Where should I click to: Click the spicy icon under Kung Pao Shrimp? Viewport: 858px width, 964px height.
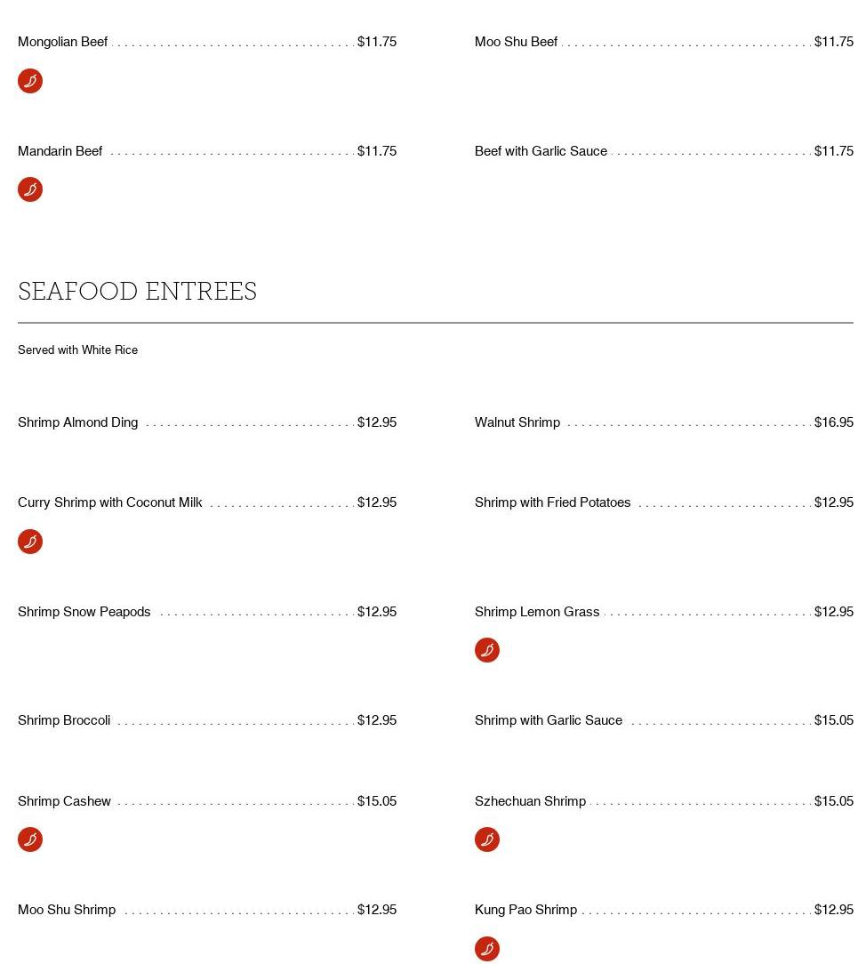click(x=487, y=949)
